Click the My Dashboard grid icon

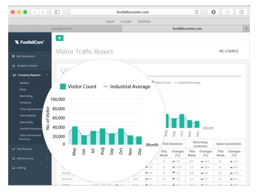click(x=13, y=56)
